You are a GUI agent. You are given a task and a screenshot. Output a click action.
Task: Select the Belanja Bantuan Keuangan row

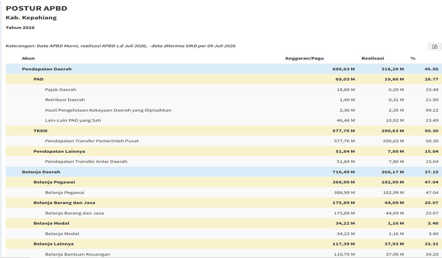point(224,254)
